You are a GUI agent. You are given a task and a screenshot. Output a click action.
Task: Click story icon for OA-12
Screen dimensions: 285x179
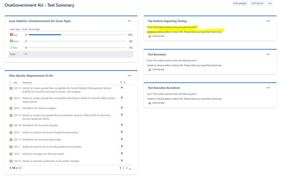pos(11,88)
